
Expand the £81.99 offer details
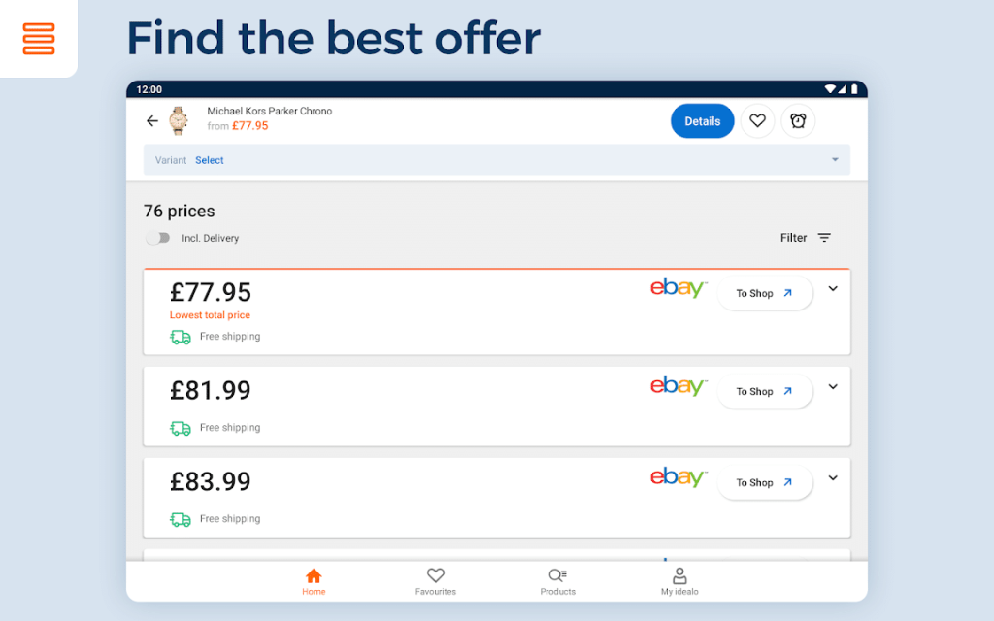tap(833, 386)
